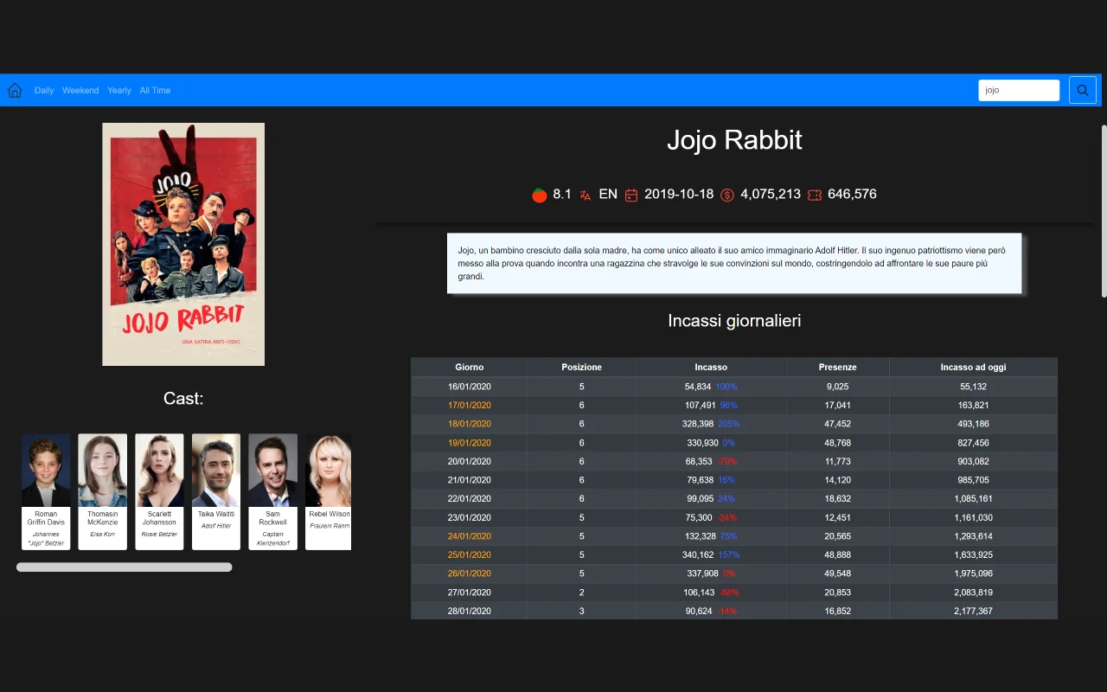The width and height of the screenshot is (1107, 692).
Task: Click the calendar release date icon
Action: [631, 195]
